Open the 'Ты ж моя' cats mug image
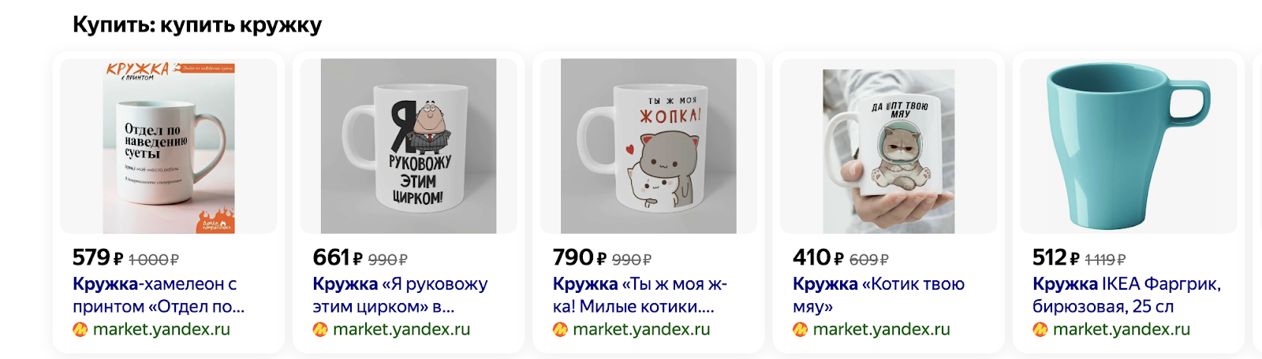Image resolution: width=1262 pixels, height=359 pixels. click(648, 146)
